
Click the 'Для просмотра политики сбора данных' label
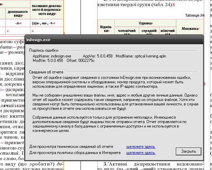tap(75, 153)
